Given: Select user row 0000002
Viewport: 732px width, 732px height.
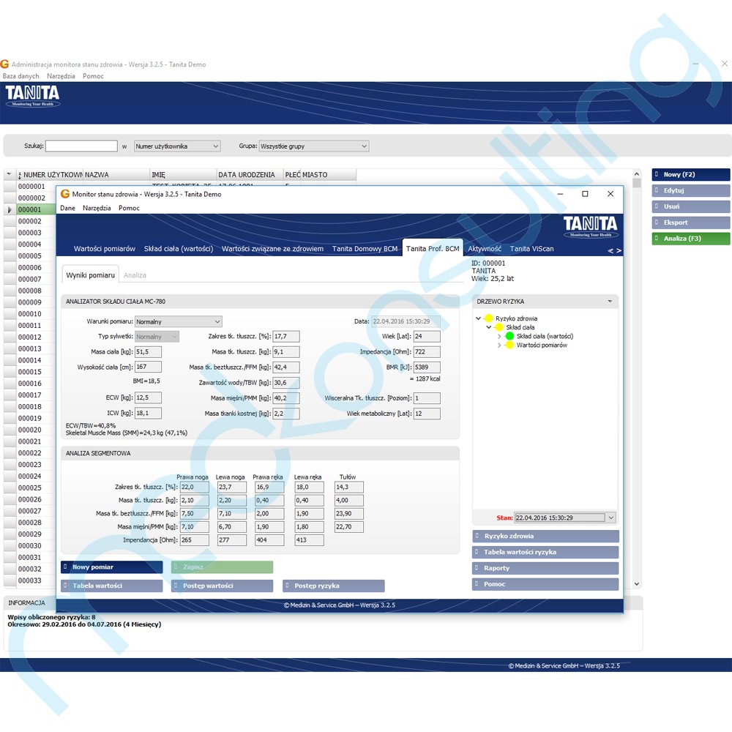Looking at the screenshot, I should coord(31,198).
